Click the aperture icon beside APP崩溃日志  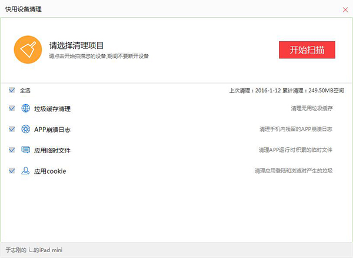pyautogui.click(x=26, y=129)
